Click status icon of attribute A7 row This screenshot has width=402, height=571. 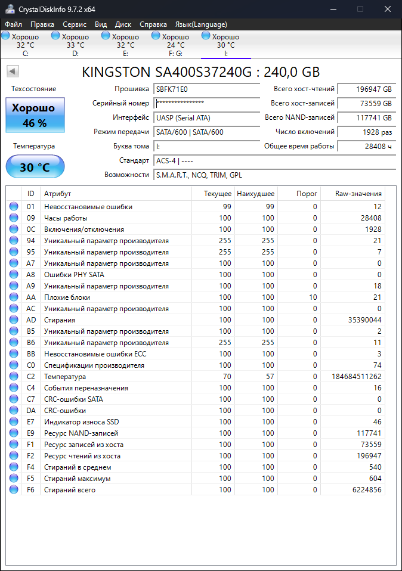tap(14, 263)
